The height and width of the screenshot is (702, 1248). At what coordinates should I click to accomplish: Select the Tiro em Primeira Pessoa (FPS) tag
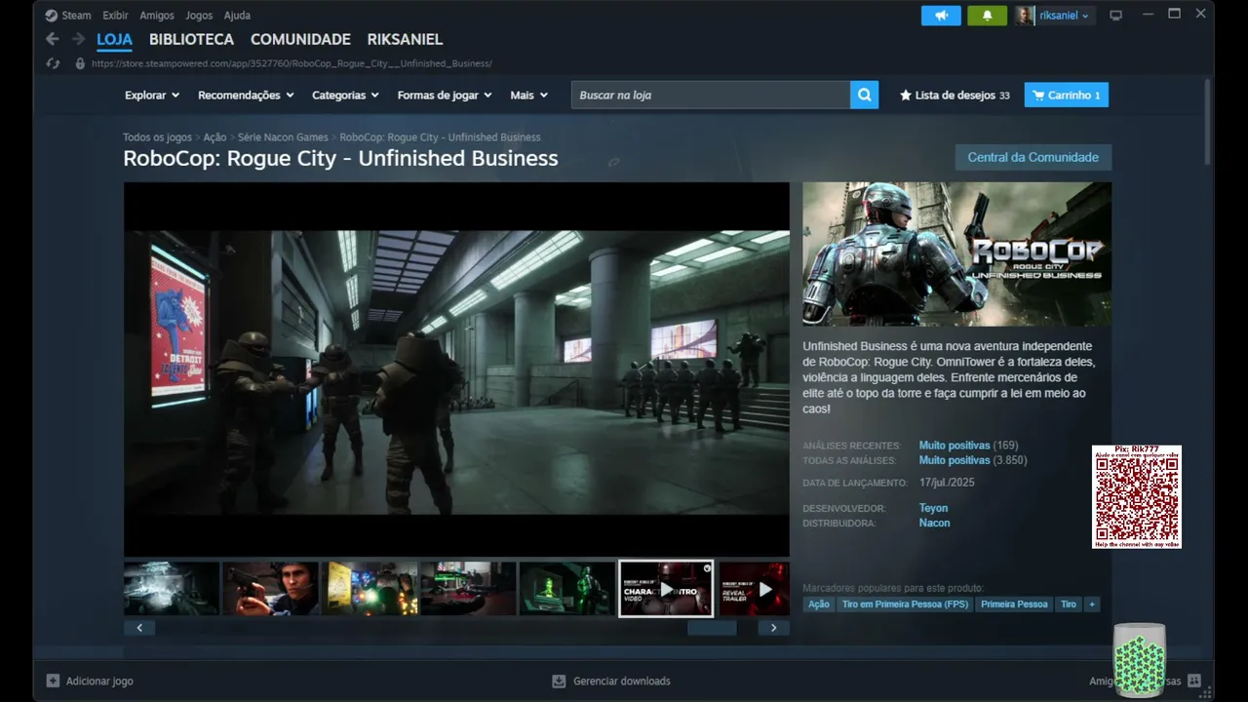905,604
